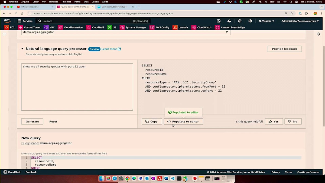Open CloudTrail from favorites bar

95,27
